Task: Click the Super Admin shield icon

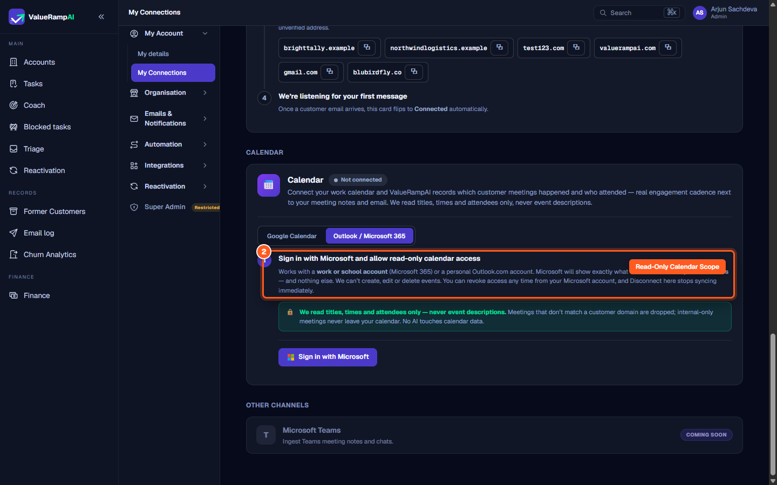Action: pyautogui.click(x=134, y=207)
